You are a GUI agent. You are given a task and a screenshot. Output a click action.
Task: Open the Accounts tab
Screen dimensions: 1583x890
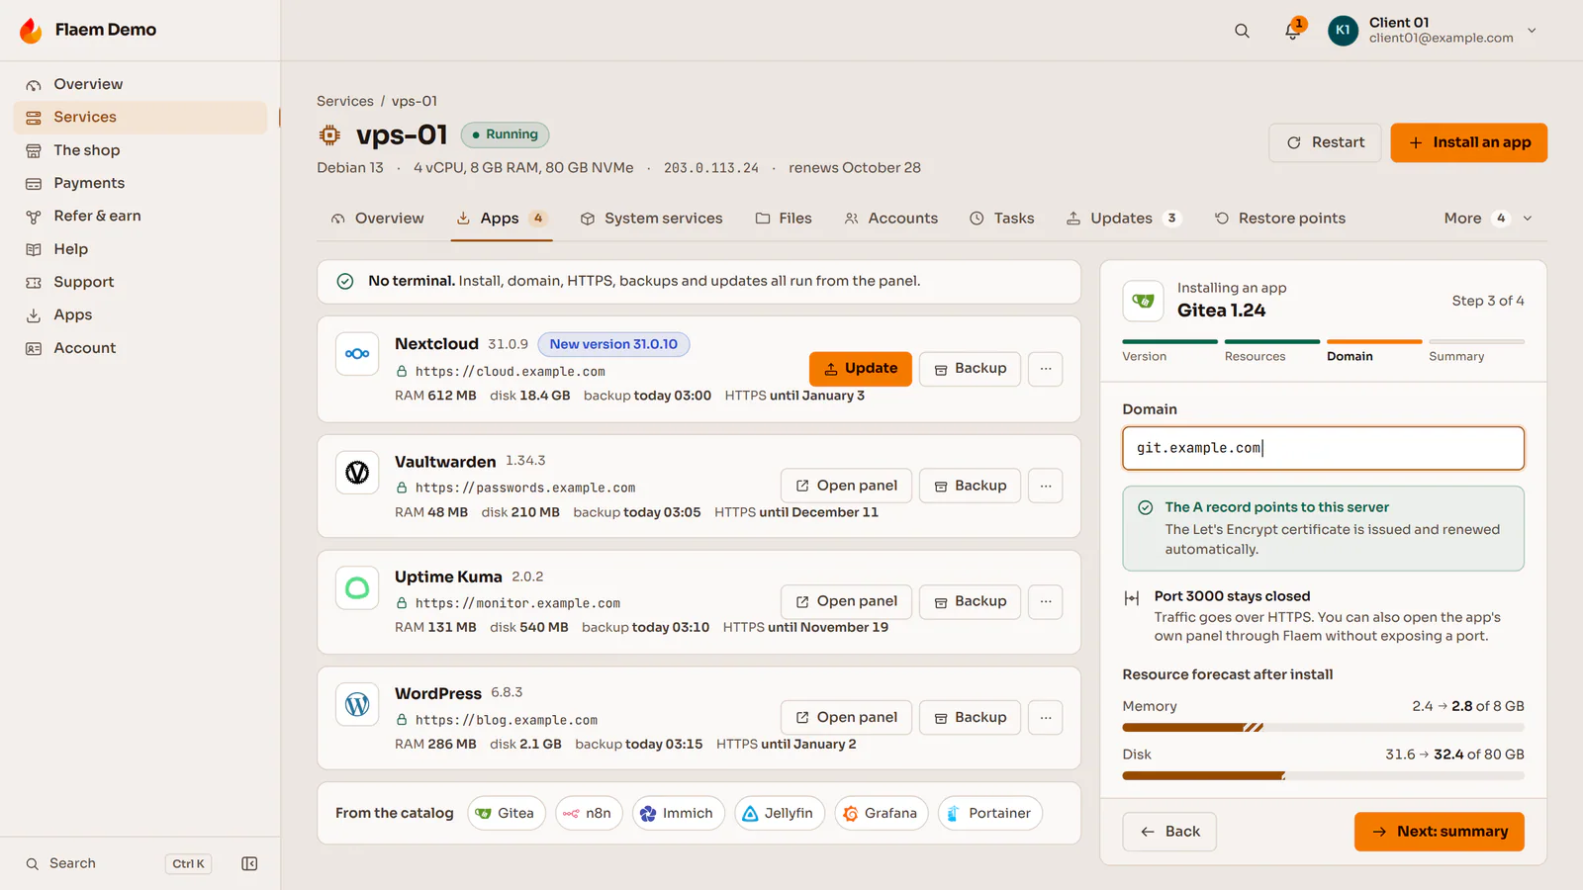coord(890,219)
